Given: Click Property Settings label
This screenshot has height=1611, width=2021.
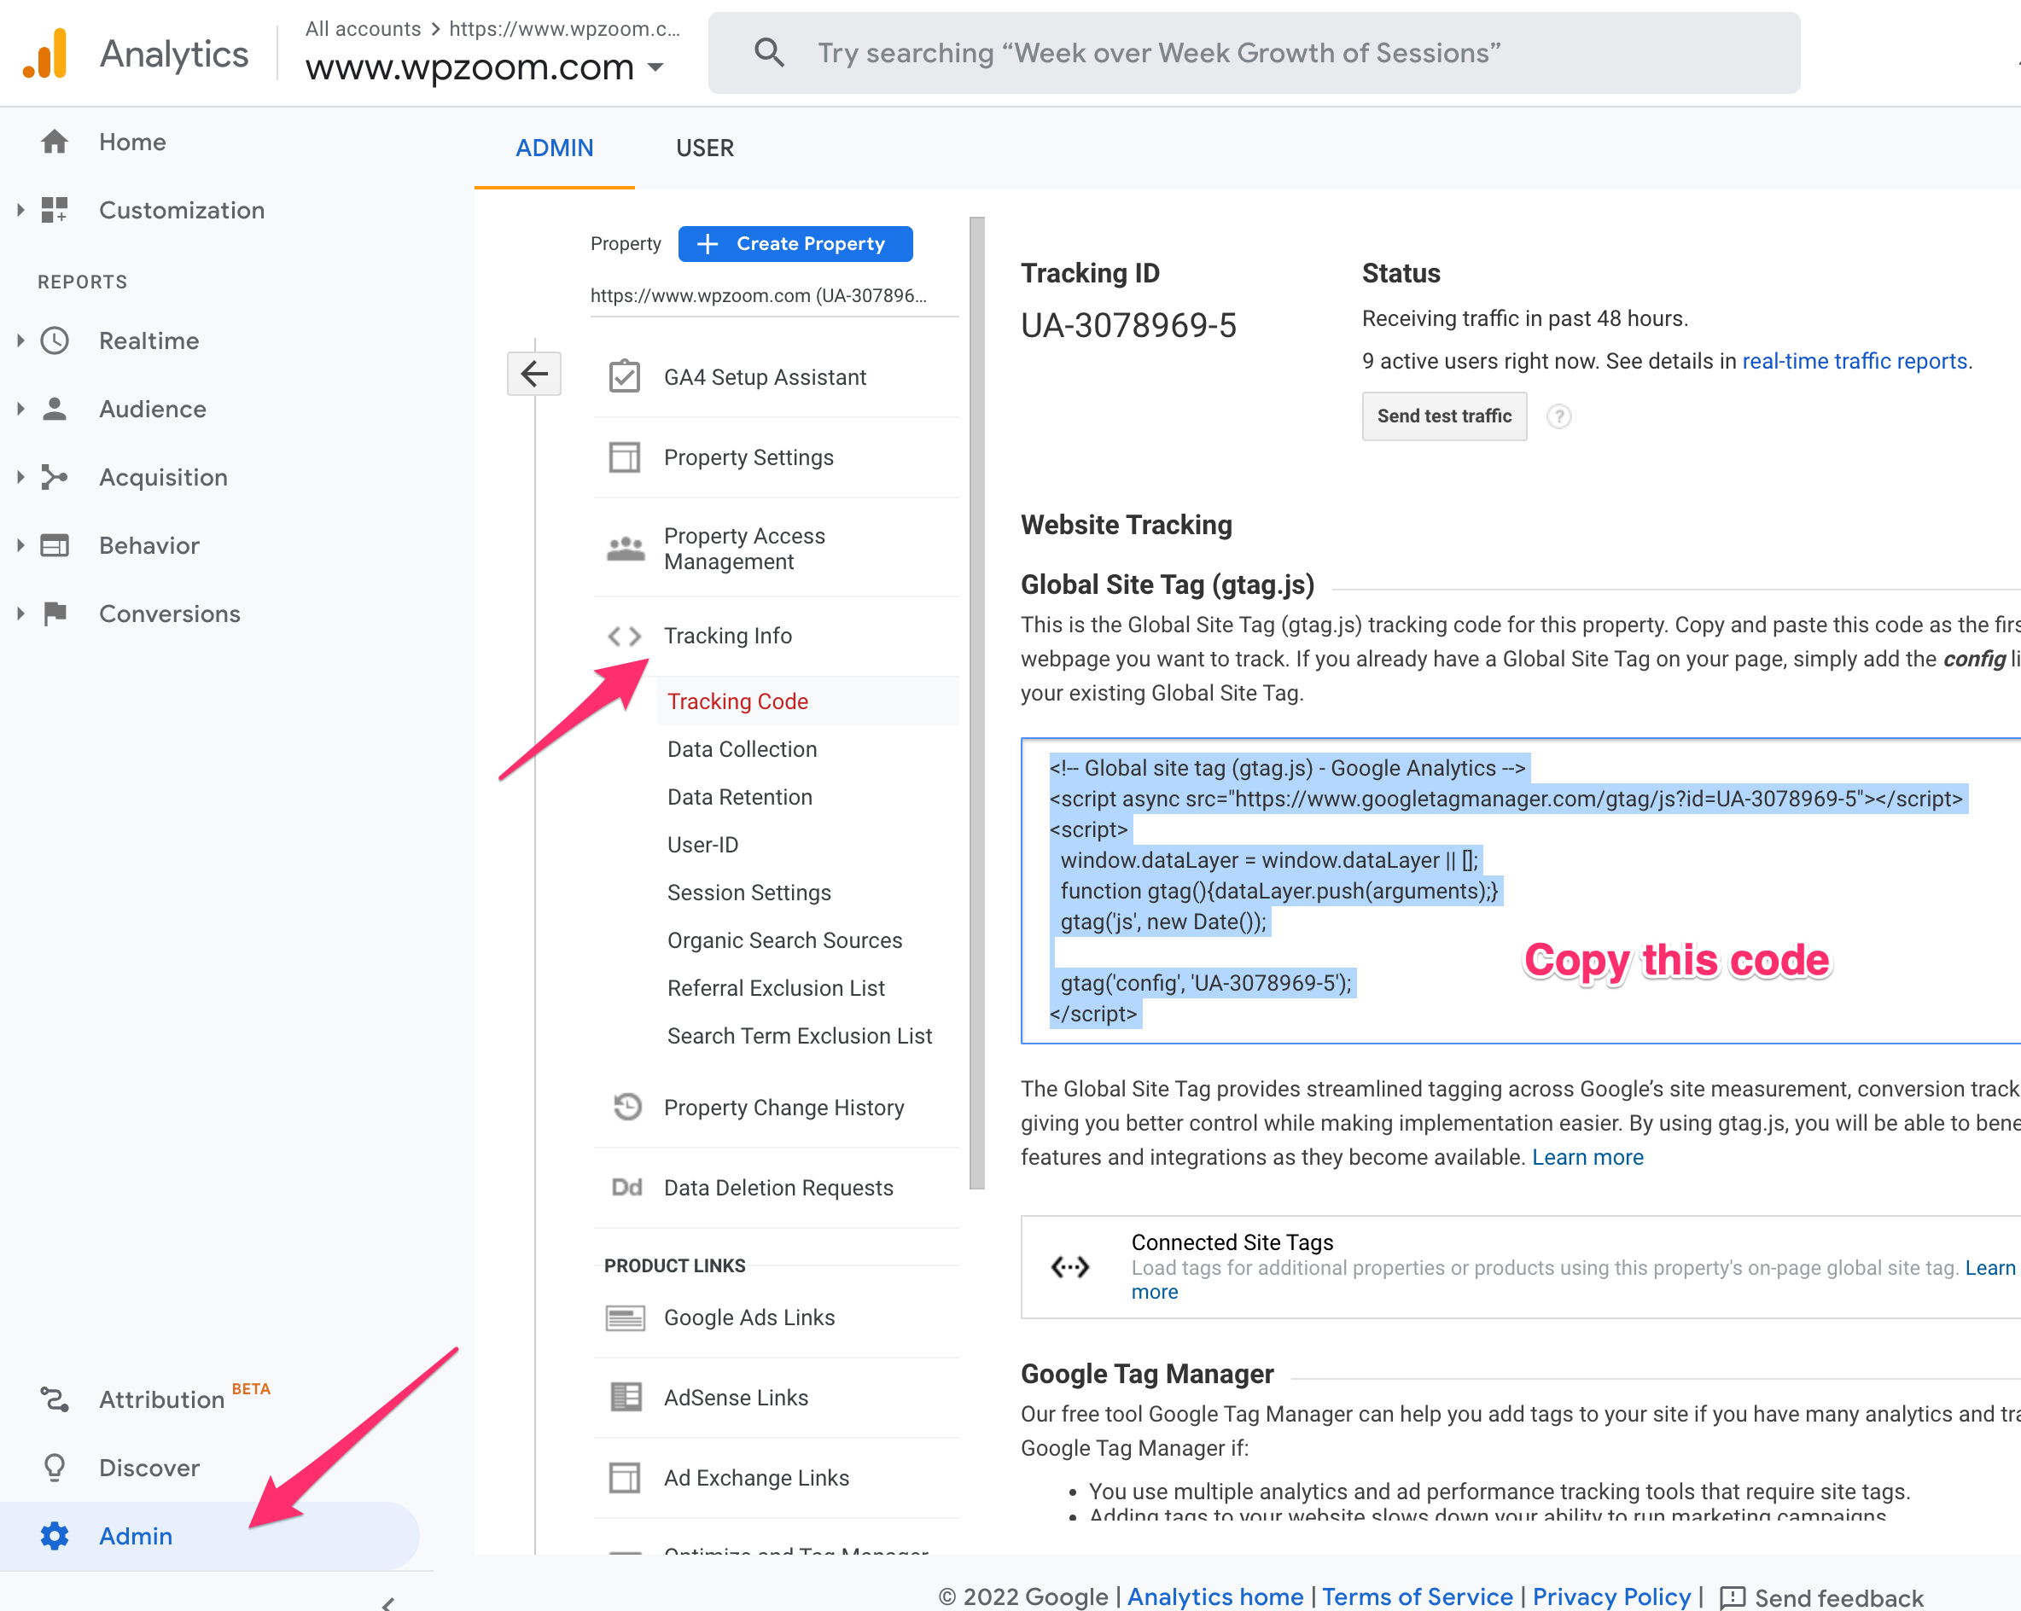Looking at the screenshot, I should 748,457.
